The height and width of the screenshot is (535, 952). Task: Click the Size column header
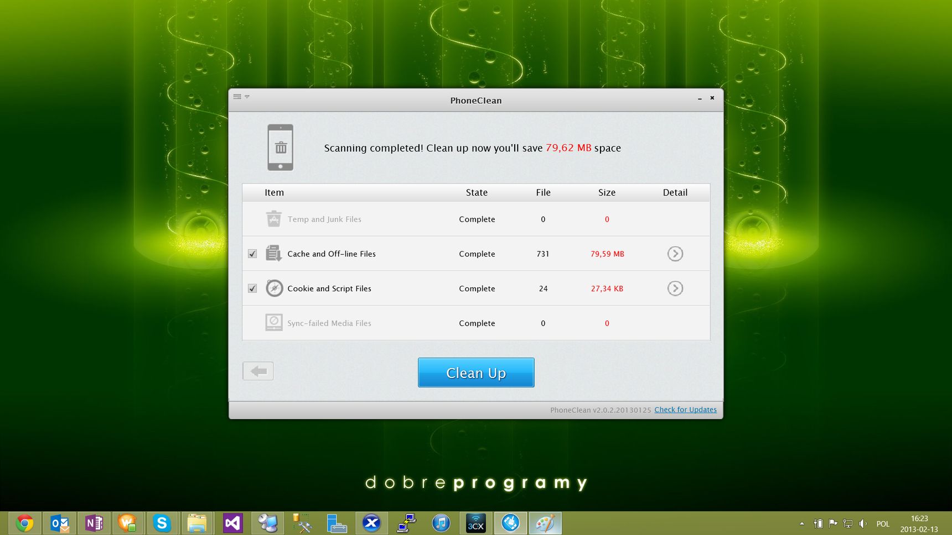point(607,192)
